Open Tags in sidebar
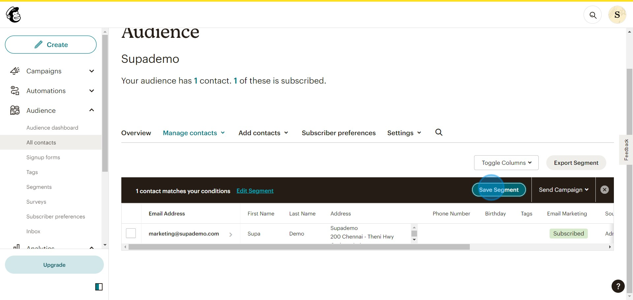The width and height of the screenshot is (633, 300). tap(32, 172)
